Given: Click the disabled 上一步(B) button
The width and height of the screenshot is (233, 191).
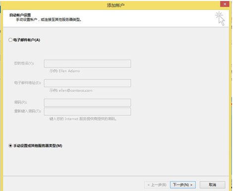Looking at the screenshot, I should tap(157, 185).
